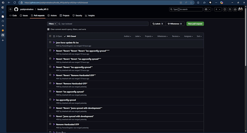Click the search magnifier icon in header
Image resolution: width=247 pixels, height=133 pixels.
coord(171,9)
